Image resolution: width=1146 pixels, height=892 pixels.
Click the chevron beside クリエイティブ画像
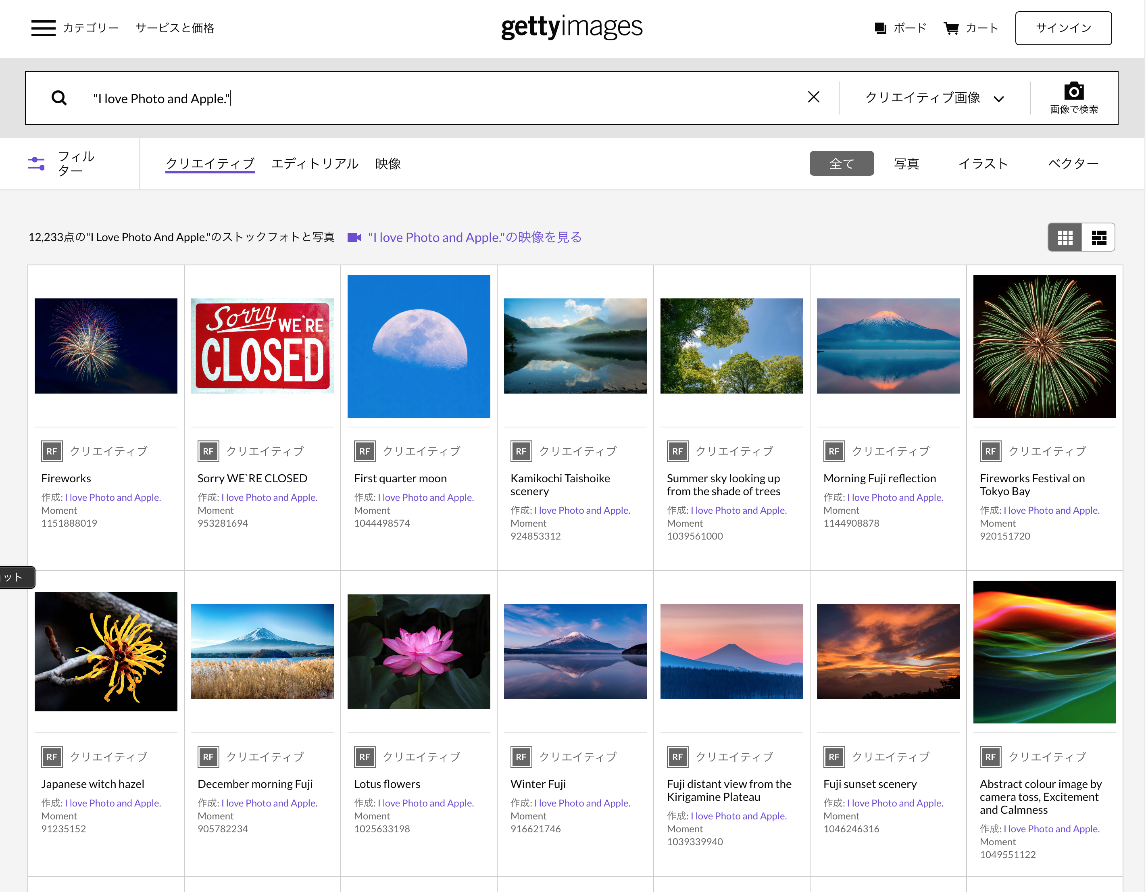998,99
